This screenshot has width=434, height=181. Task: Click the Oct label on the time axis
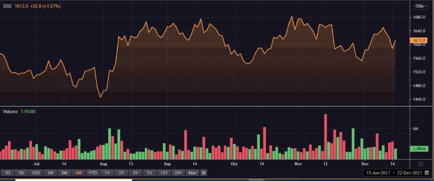click(x=234, y=163)
